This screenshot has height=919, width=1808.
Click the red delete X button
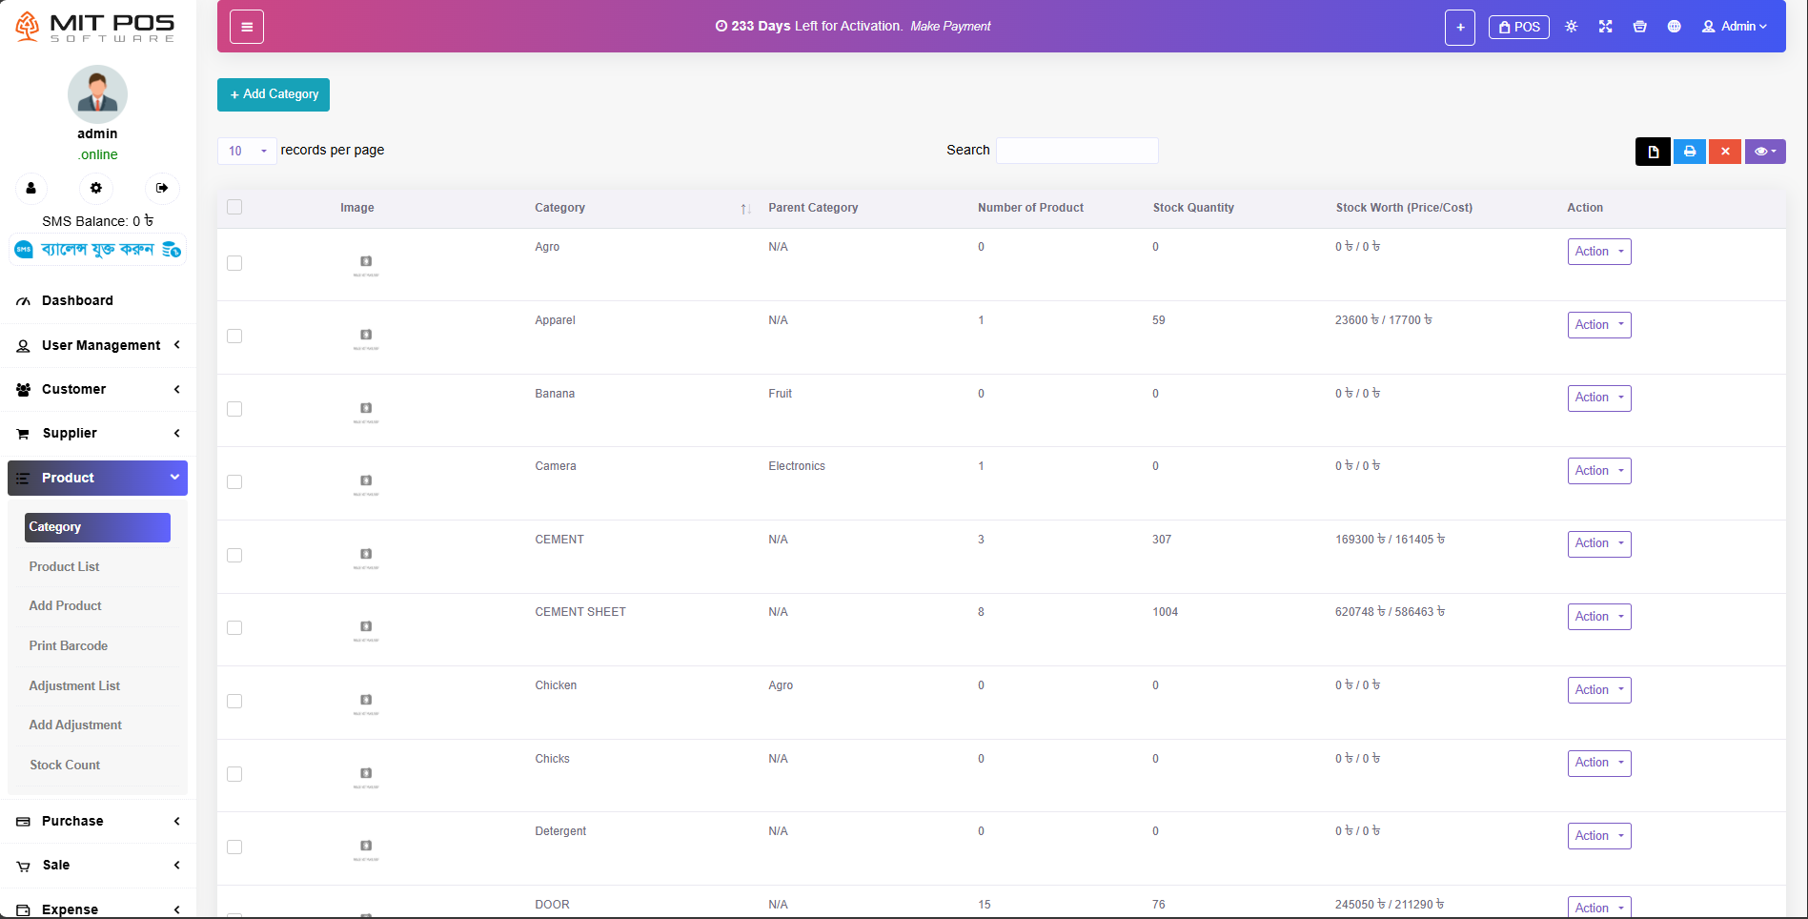click(1724, 152)
